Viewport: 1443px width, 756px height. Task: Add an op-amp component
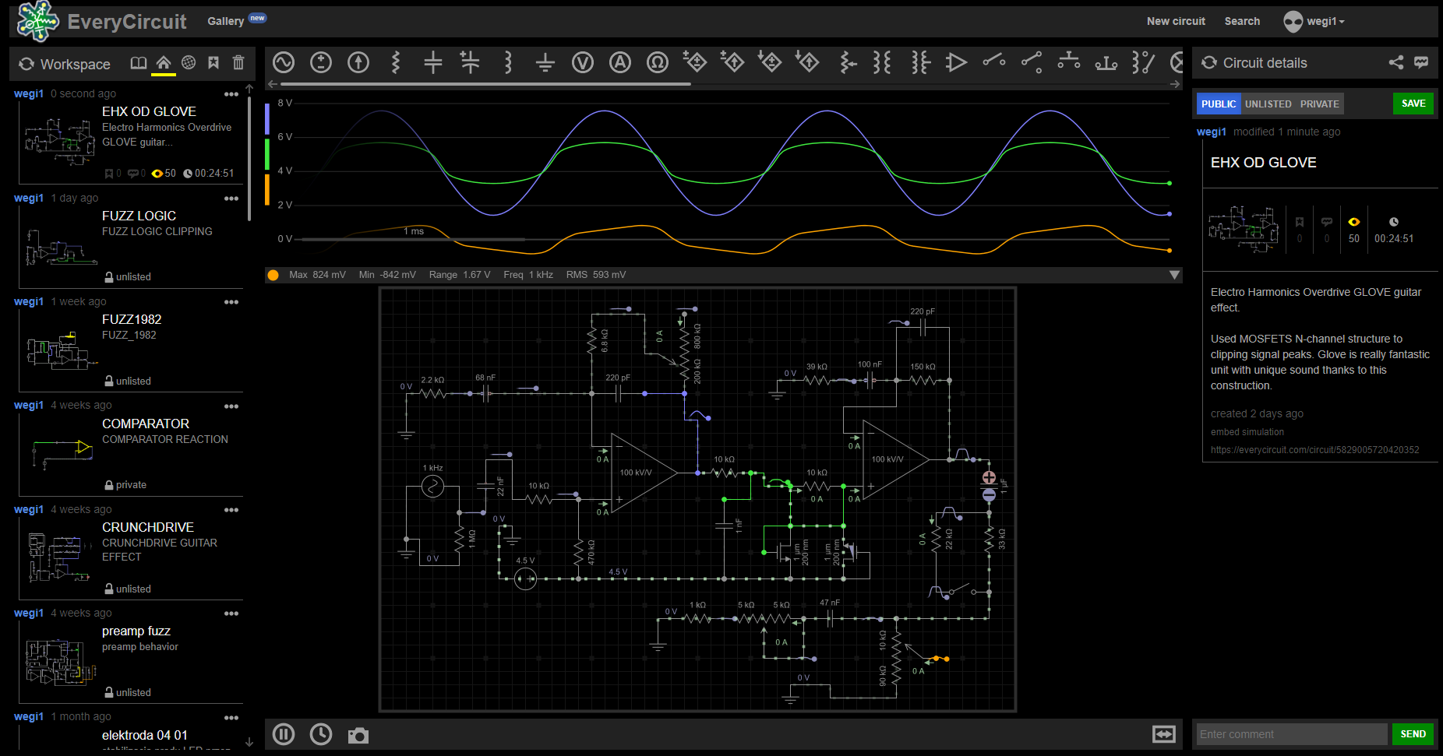point(956,62)
